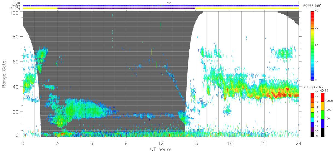Click the 18 tick on UT hours axis
This screenshot has height=155, width=336.
pyautogui.click(x=230, y=143)
